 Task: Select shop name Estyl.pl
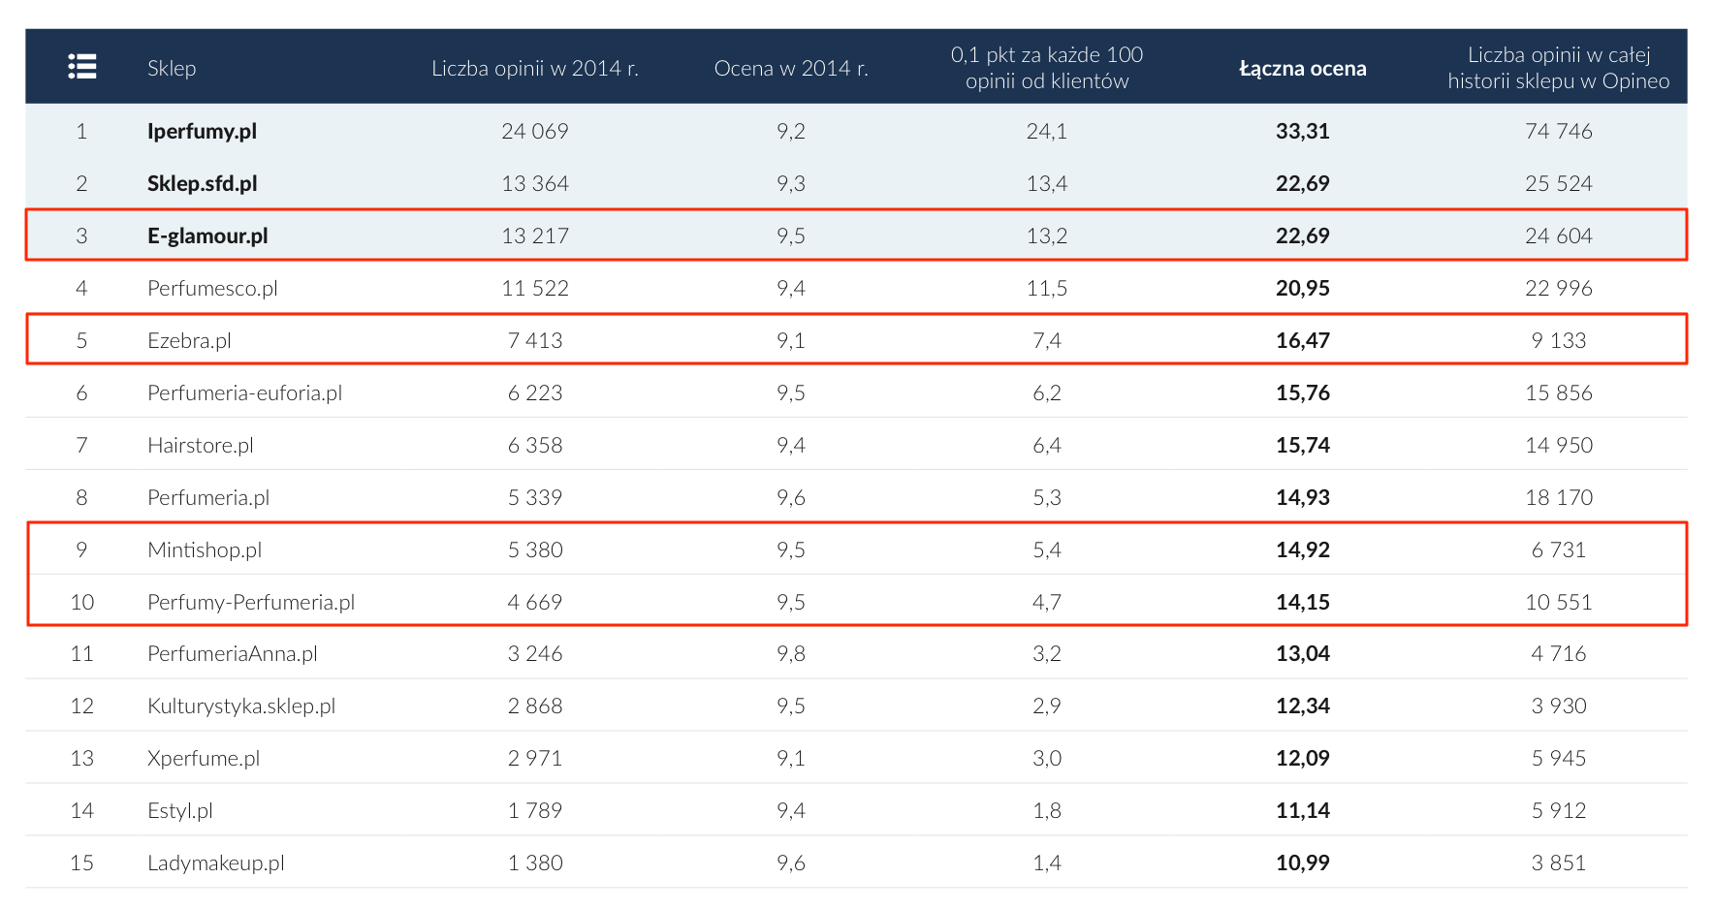[x=180, y=810]
